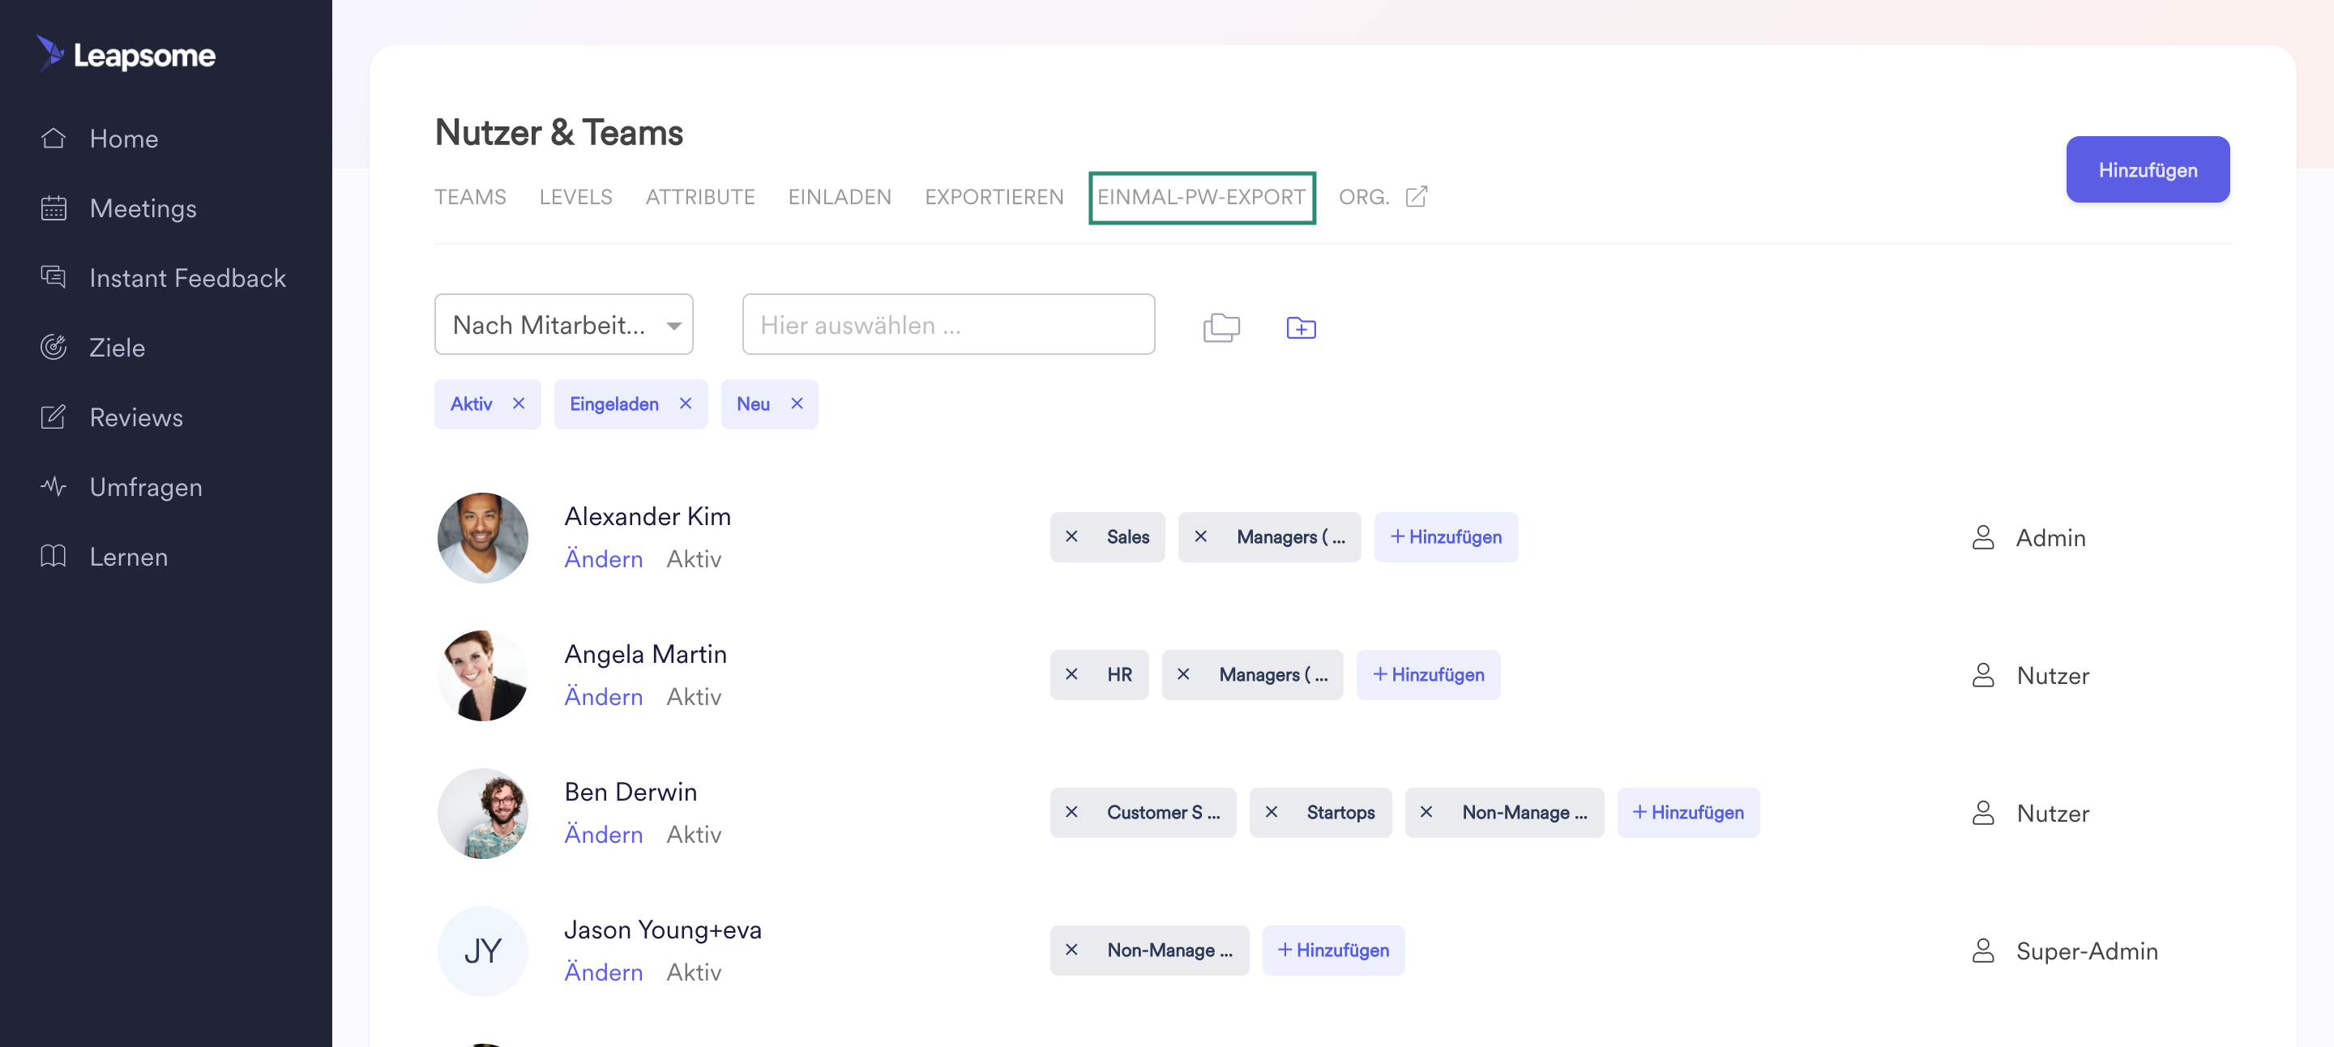Image resolution: width=2334 pixels, height=1047 pixels.
Task: Click the external link icon next to ORG.
Action: pos(1416,197)
